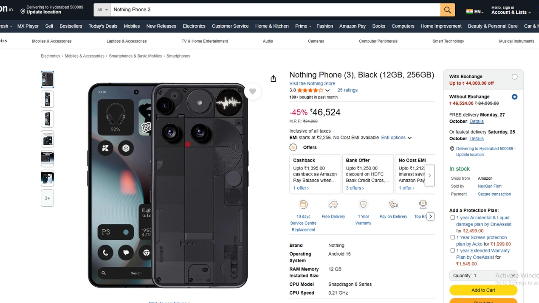Open the Quantity selector dropdown
Image resolution: width=539 pixels, height=303 pixels.
coord(483,276)
